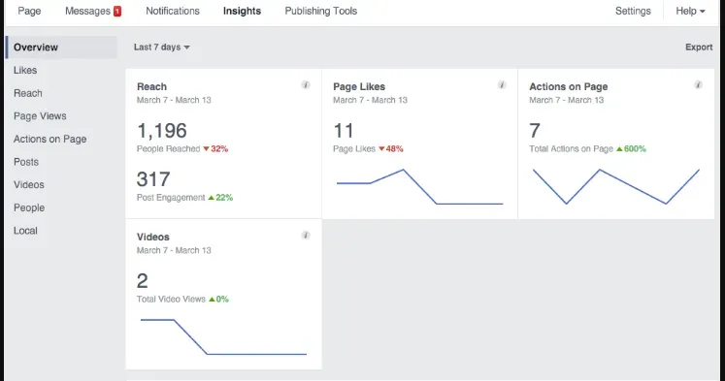
Task: Click the Actions on Page card info icon
Action: (698, 84)
